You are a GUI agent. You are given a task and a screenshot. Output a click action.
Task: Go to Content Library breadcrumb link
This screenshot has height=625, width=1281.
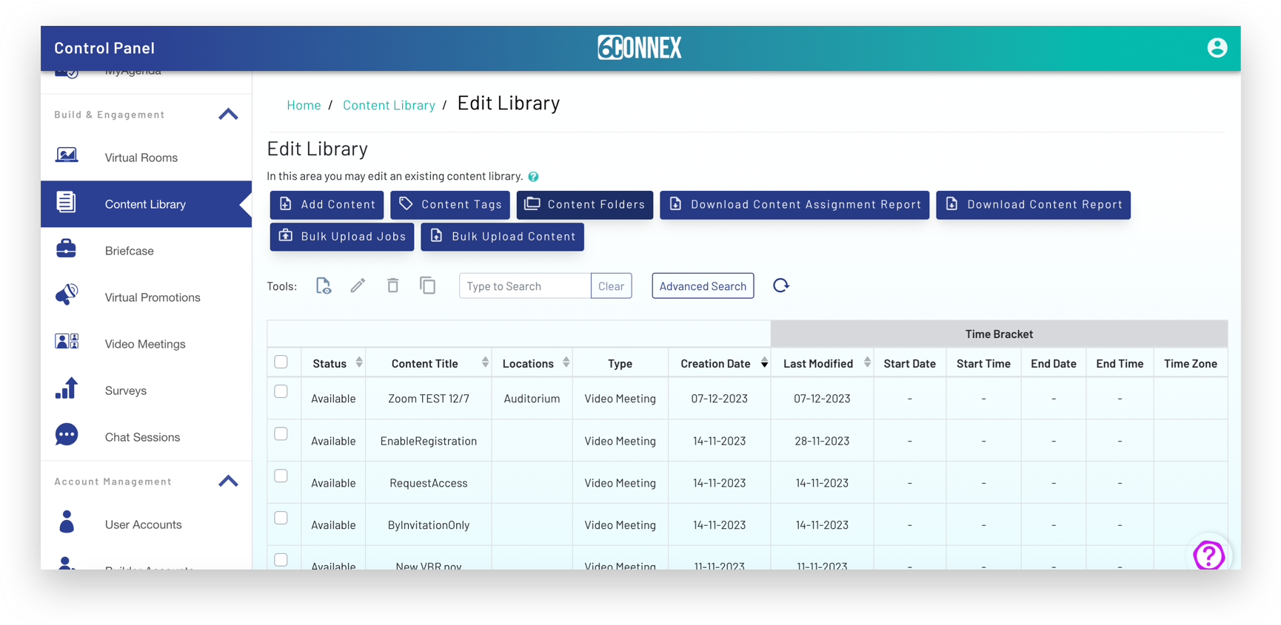[389, 105]
